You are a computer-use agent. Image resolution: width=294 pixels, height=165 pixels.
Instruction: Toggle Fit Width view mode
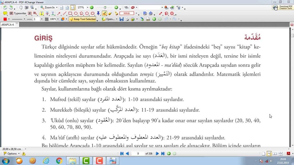click(73, 7)
